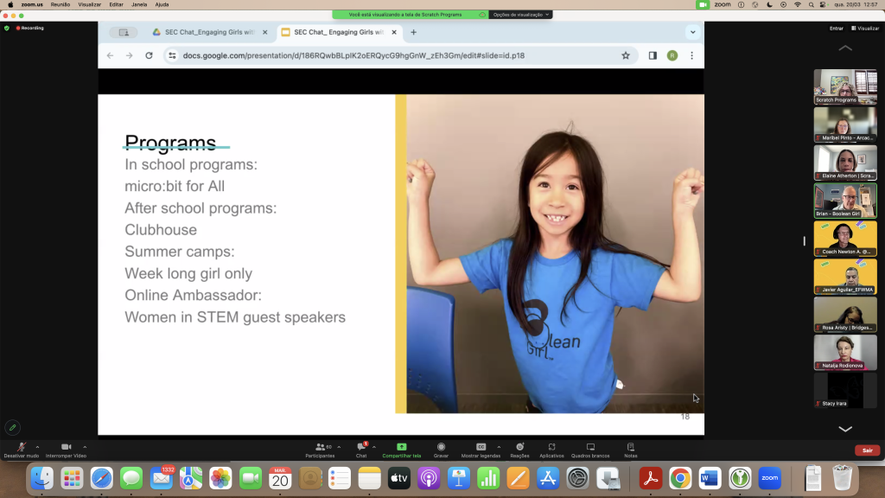The width and height of the screenshot is (885, 498).
Task: Select the Brian - Boolean Girl video thumbnail
Action: pyautogui.click(x=845, y=200)
